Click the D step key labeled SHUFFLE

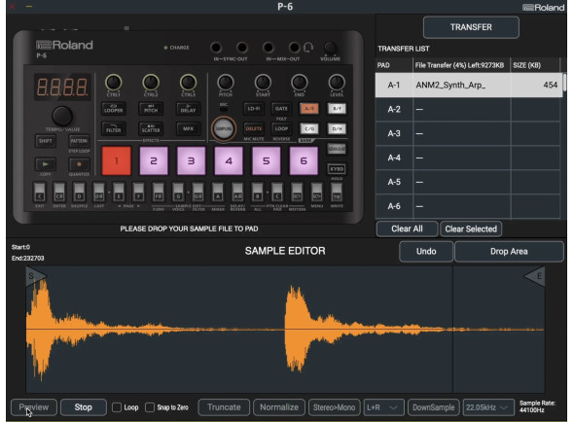(x=79, y=193)
